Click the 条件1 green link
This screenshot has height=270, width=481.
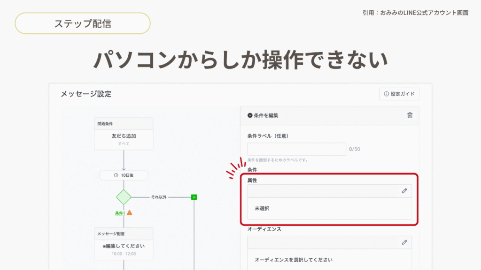coord(120,213)
